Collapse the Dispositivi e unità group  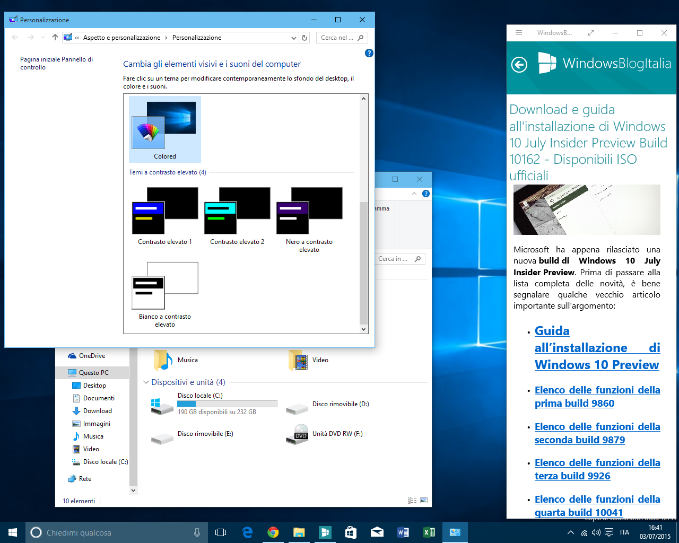click(146, 382)
